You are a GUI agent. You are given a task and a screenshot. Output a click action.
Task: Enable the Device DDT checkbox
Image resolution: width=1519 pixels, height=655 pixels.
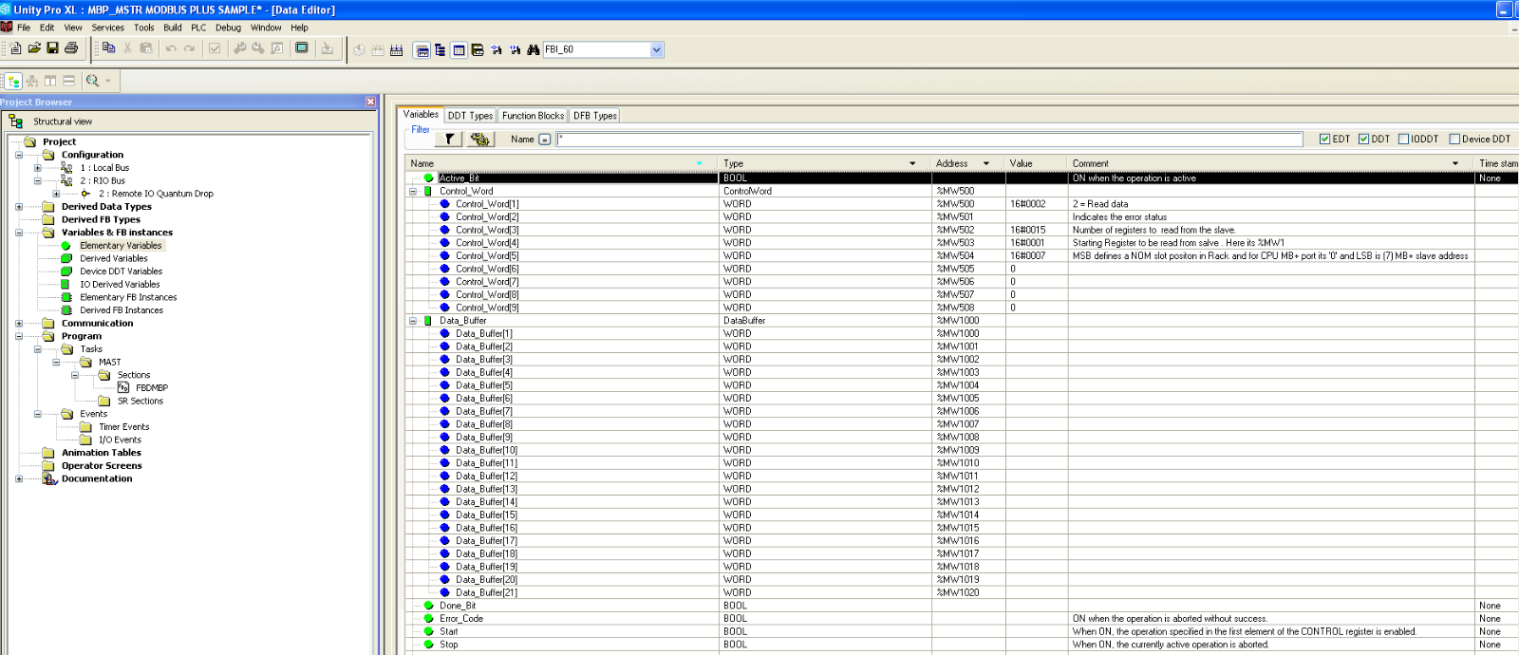pos(1454,139)
